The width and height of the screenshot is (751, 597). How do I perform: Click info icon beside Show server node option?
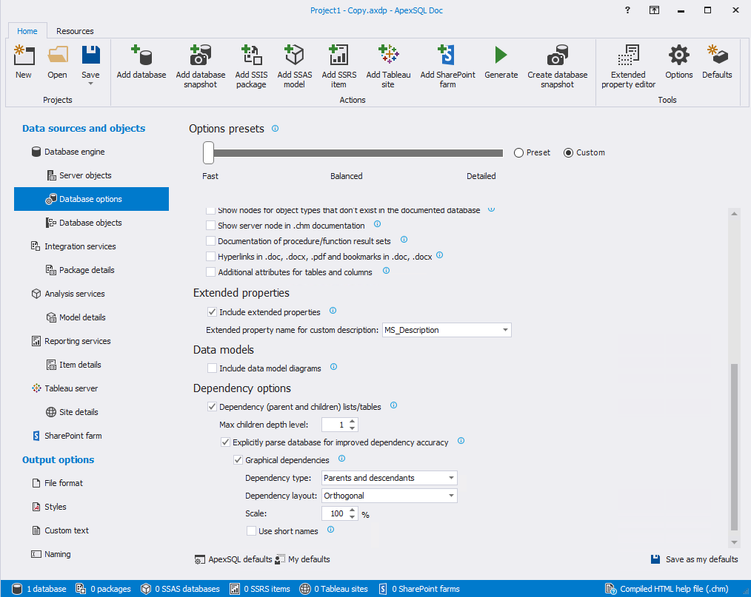click(x=378, y=224)
